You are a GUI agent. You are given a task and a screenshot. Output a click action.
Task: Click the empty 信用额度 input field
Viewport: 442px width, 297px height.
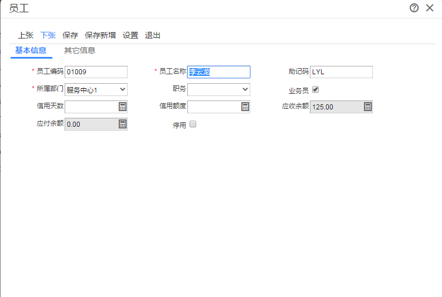[x=218, y=107]
